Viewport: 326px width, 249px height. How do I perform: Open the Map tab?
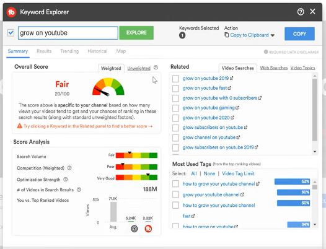coord(121,51)
